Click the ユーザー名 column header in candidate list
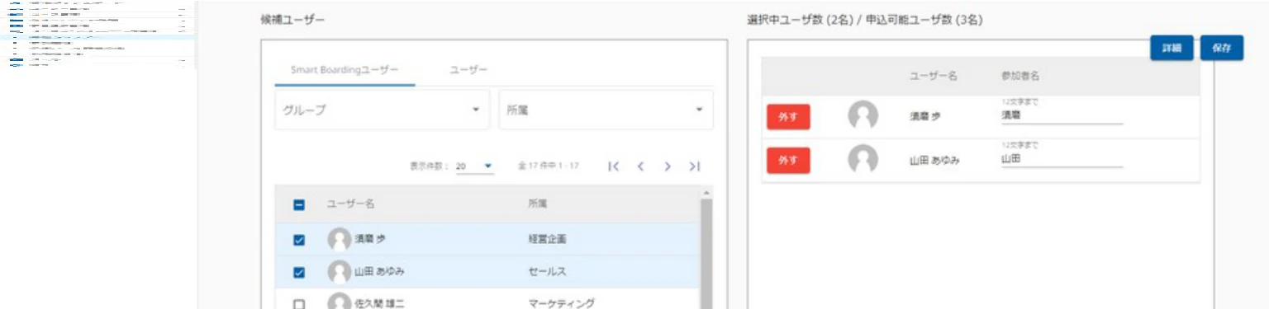 coord(350,204)
